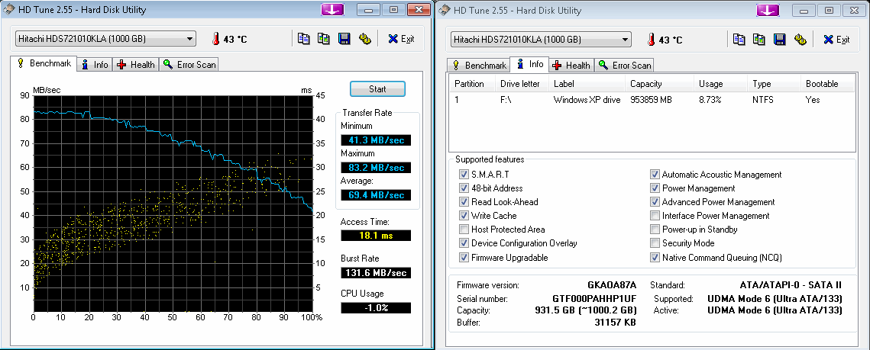Viewport: 870px width, 350px height.
Task: Toggle the Power Management checkbox
Action: 655,188
